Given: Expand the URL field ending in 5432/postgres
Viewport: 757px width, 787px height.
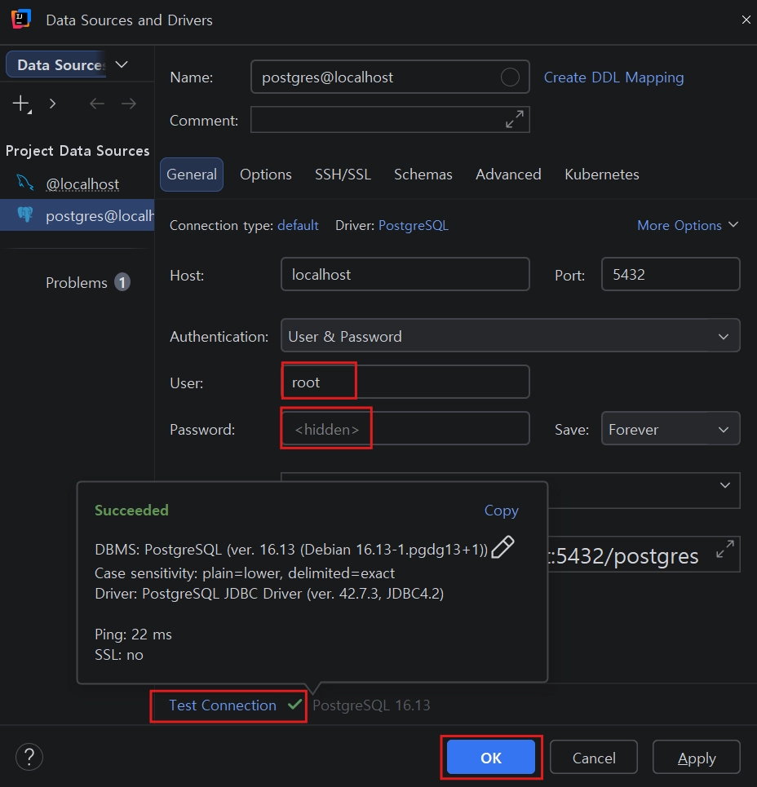Looking at the screenshot, I should 725,549.
